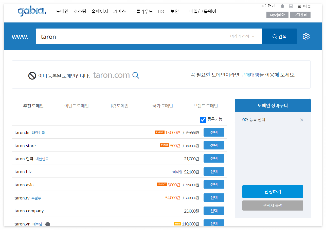This screenshot has height=230, width=326.
Task: Switch to the 국가 도메인 tab
Action: click(x=162, y=106)
